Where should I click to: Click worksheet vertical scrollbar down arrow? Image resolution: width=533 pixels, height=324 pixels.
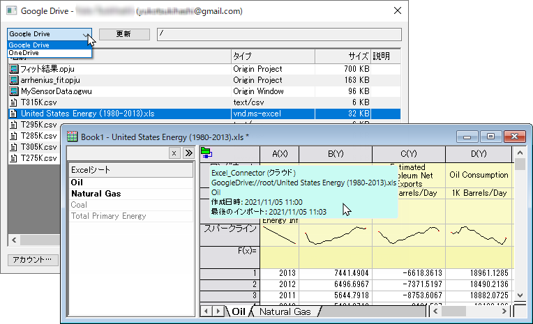click(x=520, y=295)
